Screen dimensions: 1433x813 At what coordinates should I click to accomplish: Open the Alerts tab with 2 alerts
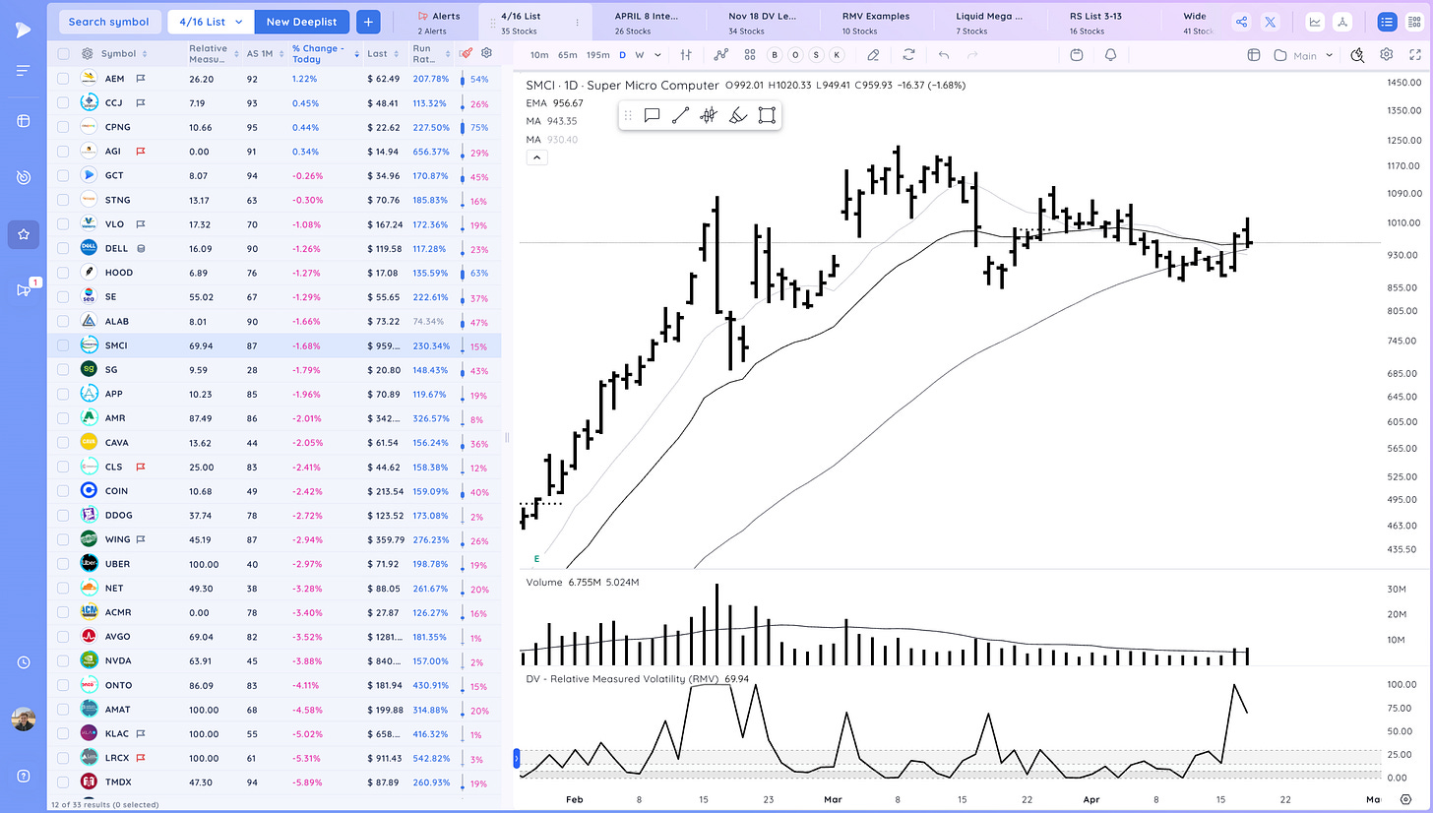tap(438, 22)
